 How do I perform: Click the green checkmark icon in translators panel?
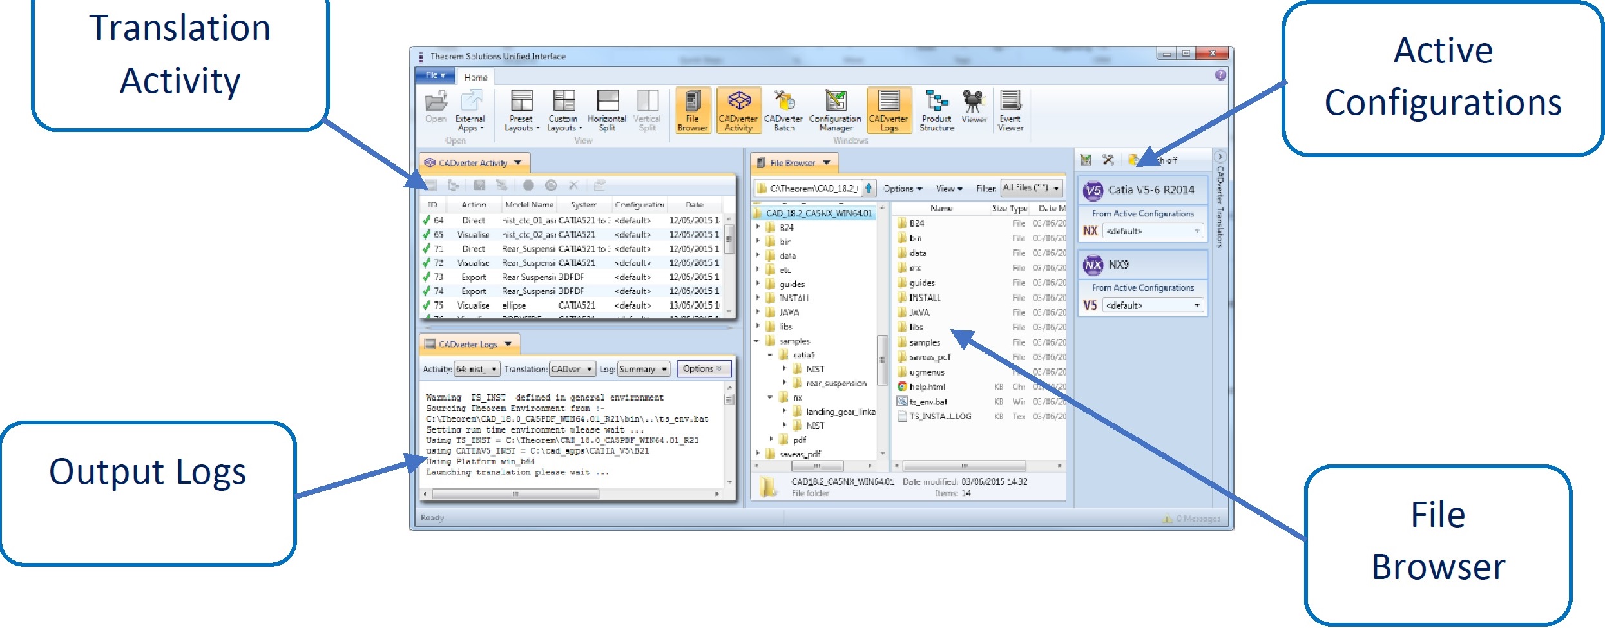[x=1086, y=159]
